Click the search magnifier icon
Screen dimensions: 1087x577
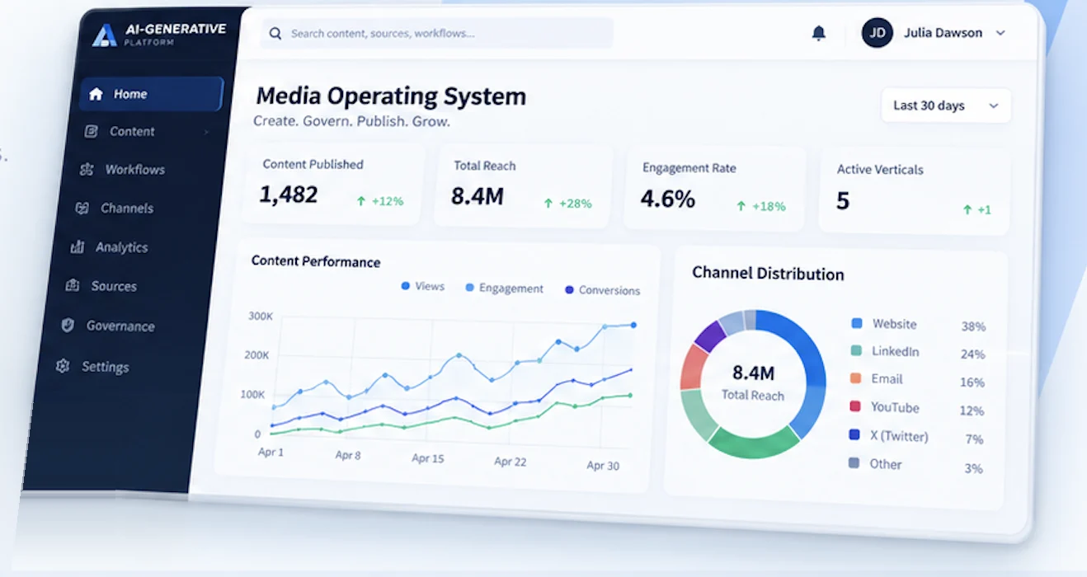[275, 34]
